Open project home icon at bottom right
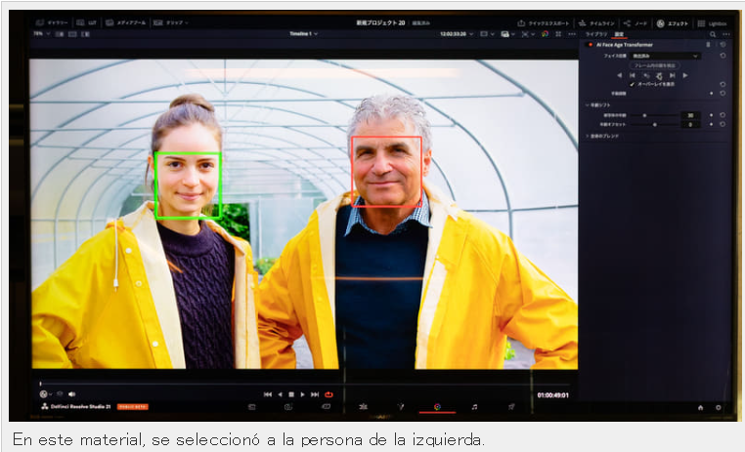This screenshot has width=745, height=452. pyautogui.click(x=700, y=407)
